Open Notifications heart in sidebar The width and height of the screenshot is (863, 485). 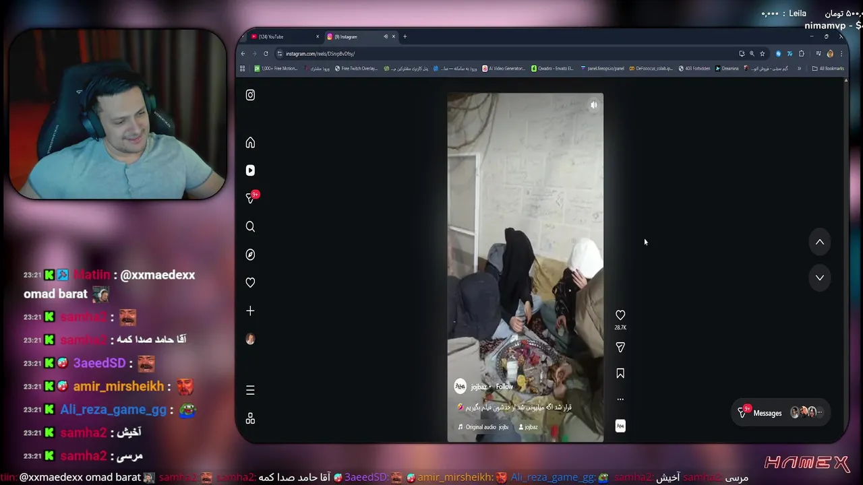pyautogui.click(x=250, y=282)
